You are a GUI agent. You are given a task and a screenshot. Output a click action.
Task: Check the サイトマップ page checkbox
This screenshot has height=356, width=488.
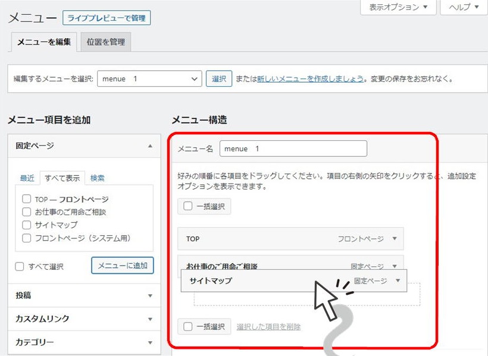pyautogui.click(x=26, y=225)
